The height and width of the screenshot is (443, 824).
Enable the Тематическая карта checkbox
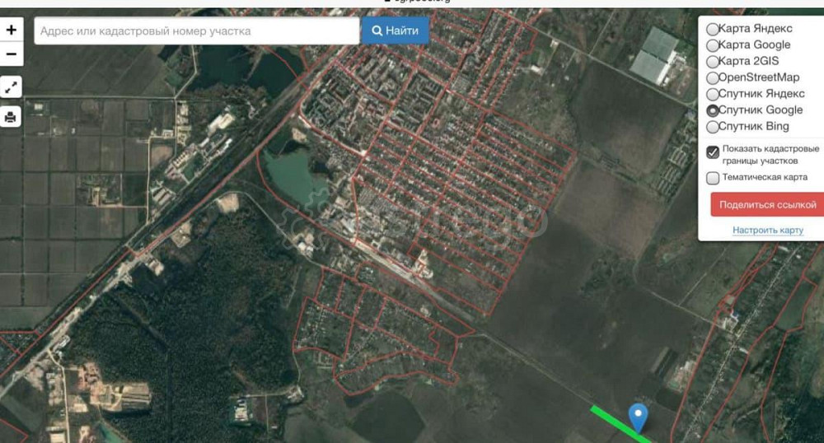[x=713, y=178]
